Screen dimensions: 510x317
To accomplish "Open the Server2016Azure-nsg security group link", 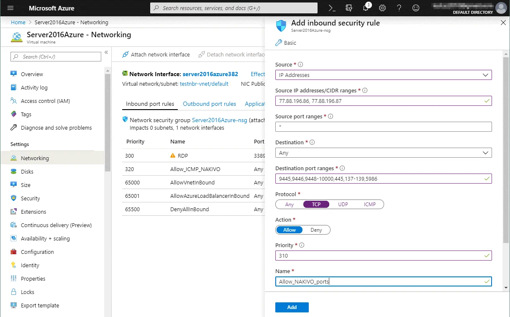I will [219, 120].
